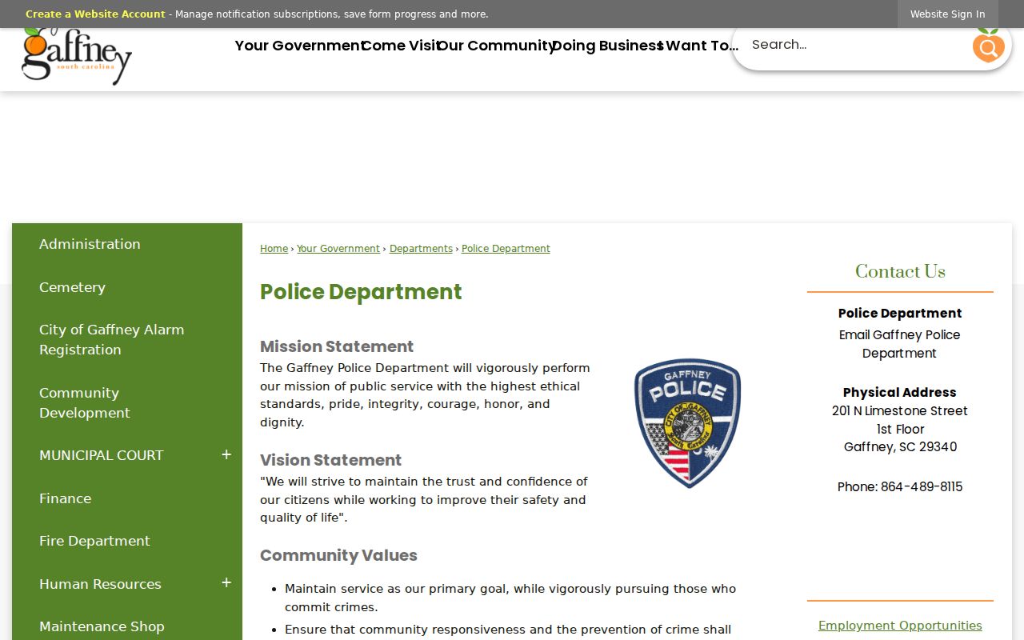Go to Home breadcrumb link
This screenshot has height=640, width=1024.
coord(274,249)
